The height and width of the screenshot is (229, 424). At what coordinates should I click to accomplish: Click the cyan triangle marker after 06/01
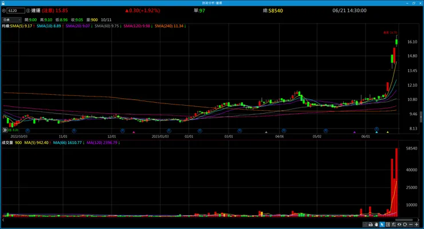click(376, 132)
